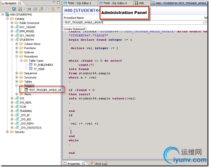The height and width of the screenshot is (167, 209).
Task: Expand the Column Views folder
Action: click(17, 44)
